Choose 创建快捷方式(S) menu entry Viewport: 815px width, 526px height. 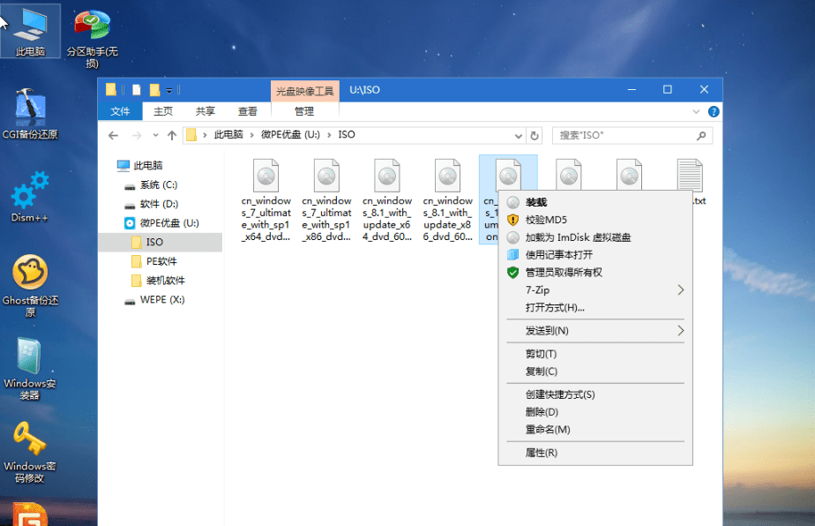click(595, 394)
